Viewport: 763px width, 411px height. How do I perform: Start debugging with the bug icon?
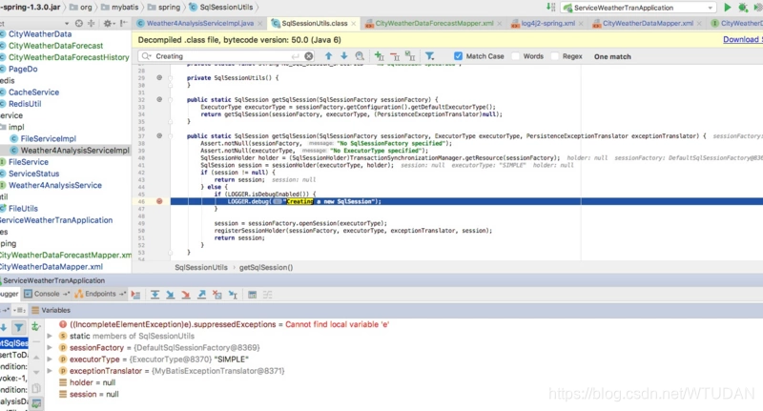tap(743, 8)
